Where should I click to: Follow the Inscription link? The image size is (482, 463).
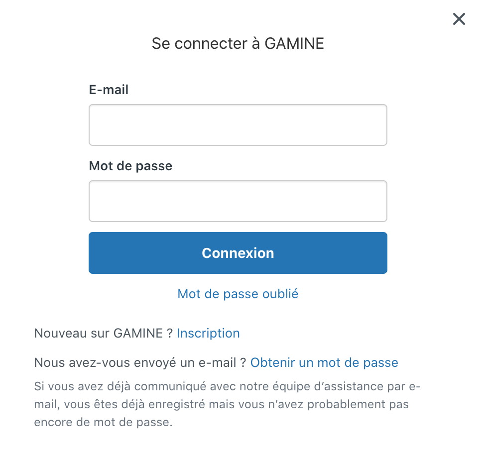(208, 333)
